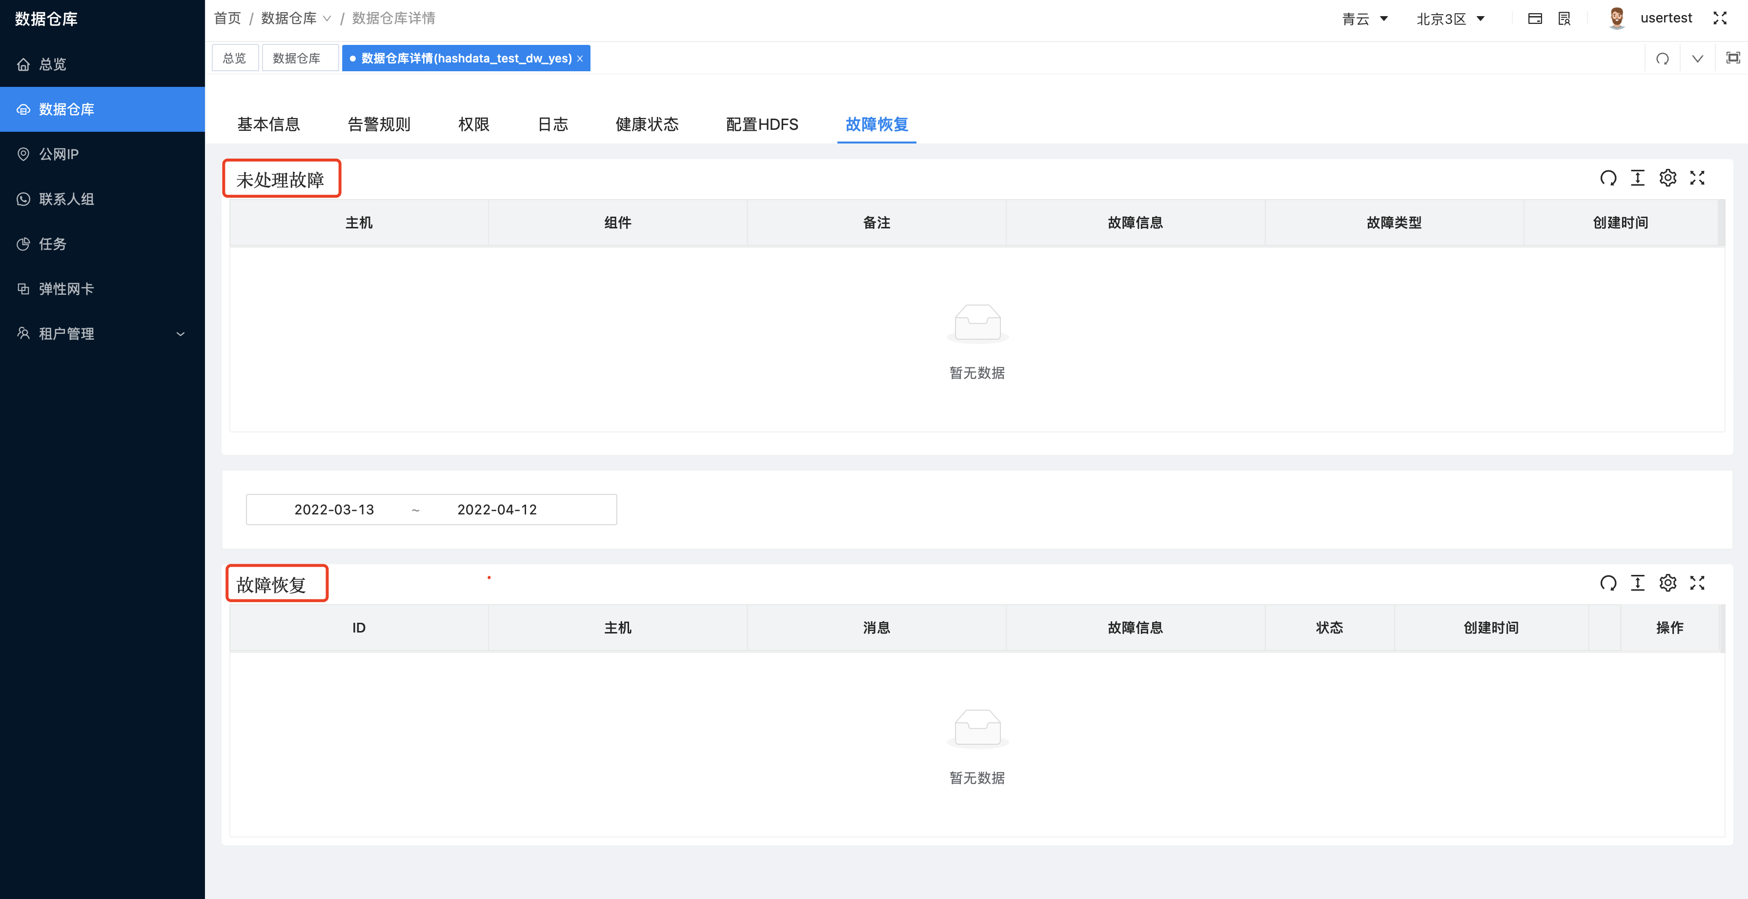This screenshot has width=1748, height=899.
Task: Refresh the 故障恢复 table
Action: coord(1608,583)
